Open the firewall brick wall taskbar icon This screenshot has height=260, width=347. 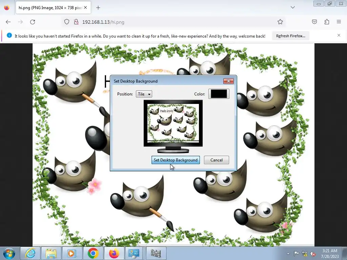[x=156, y=253]
